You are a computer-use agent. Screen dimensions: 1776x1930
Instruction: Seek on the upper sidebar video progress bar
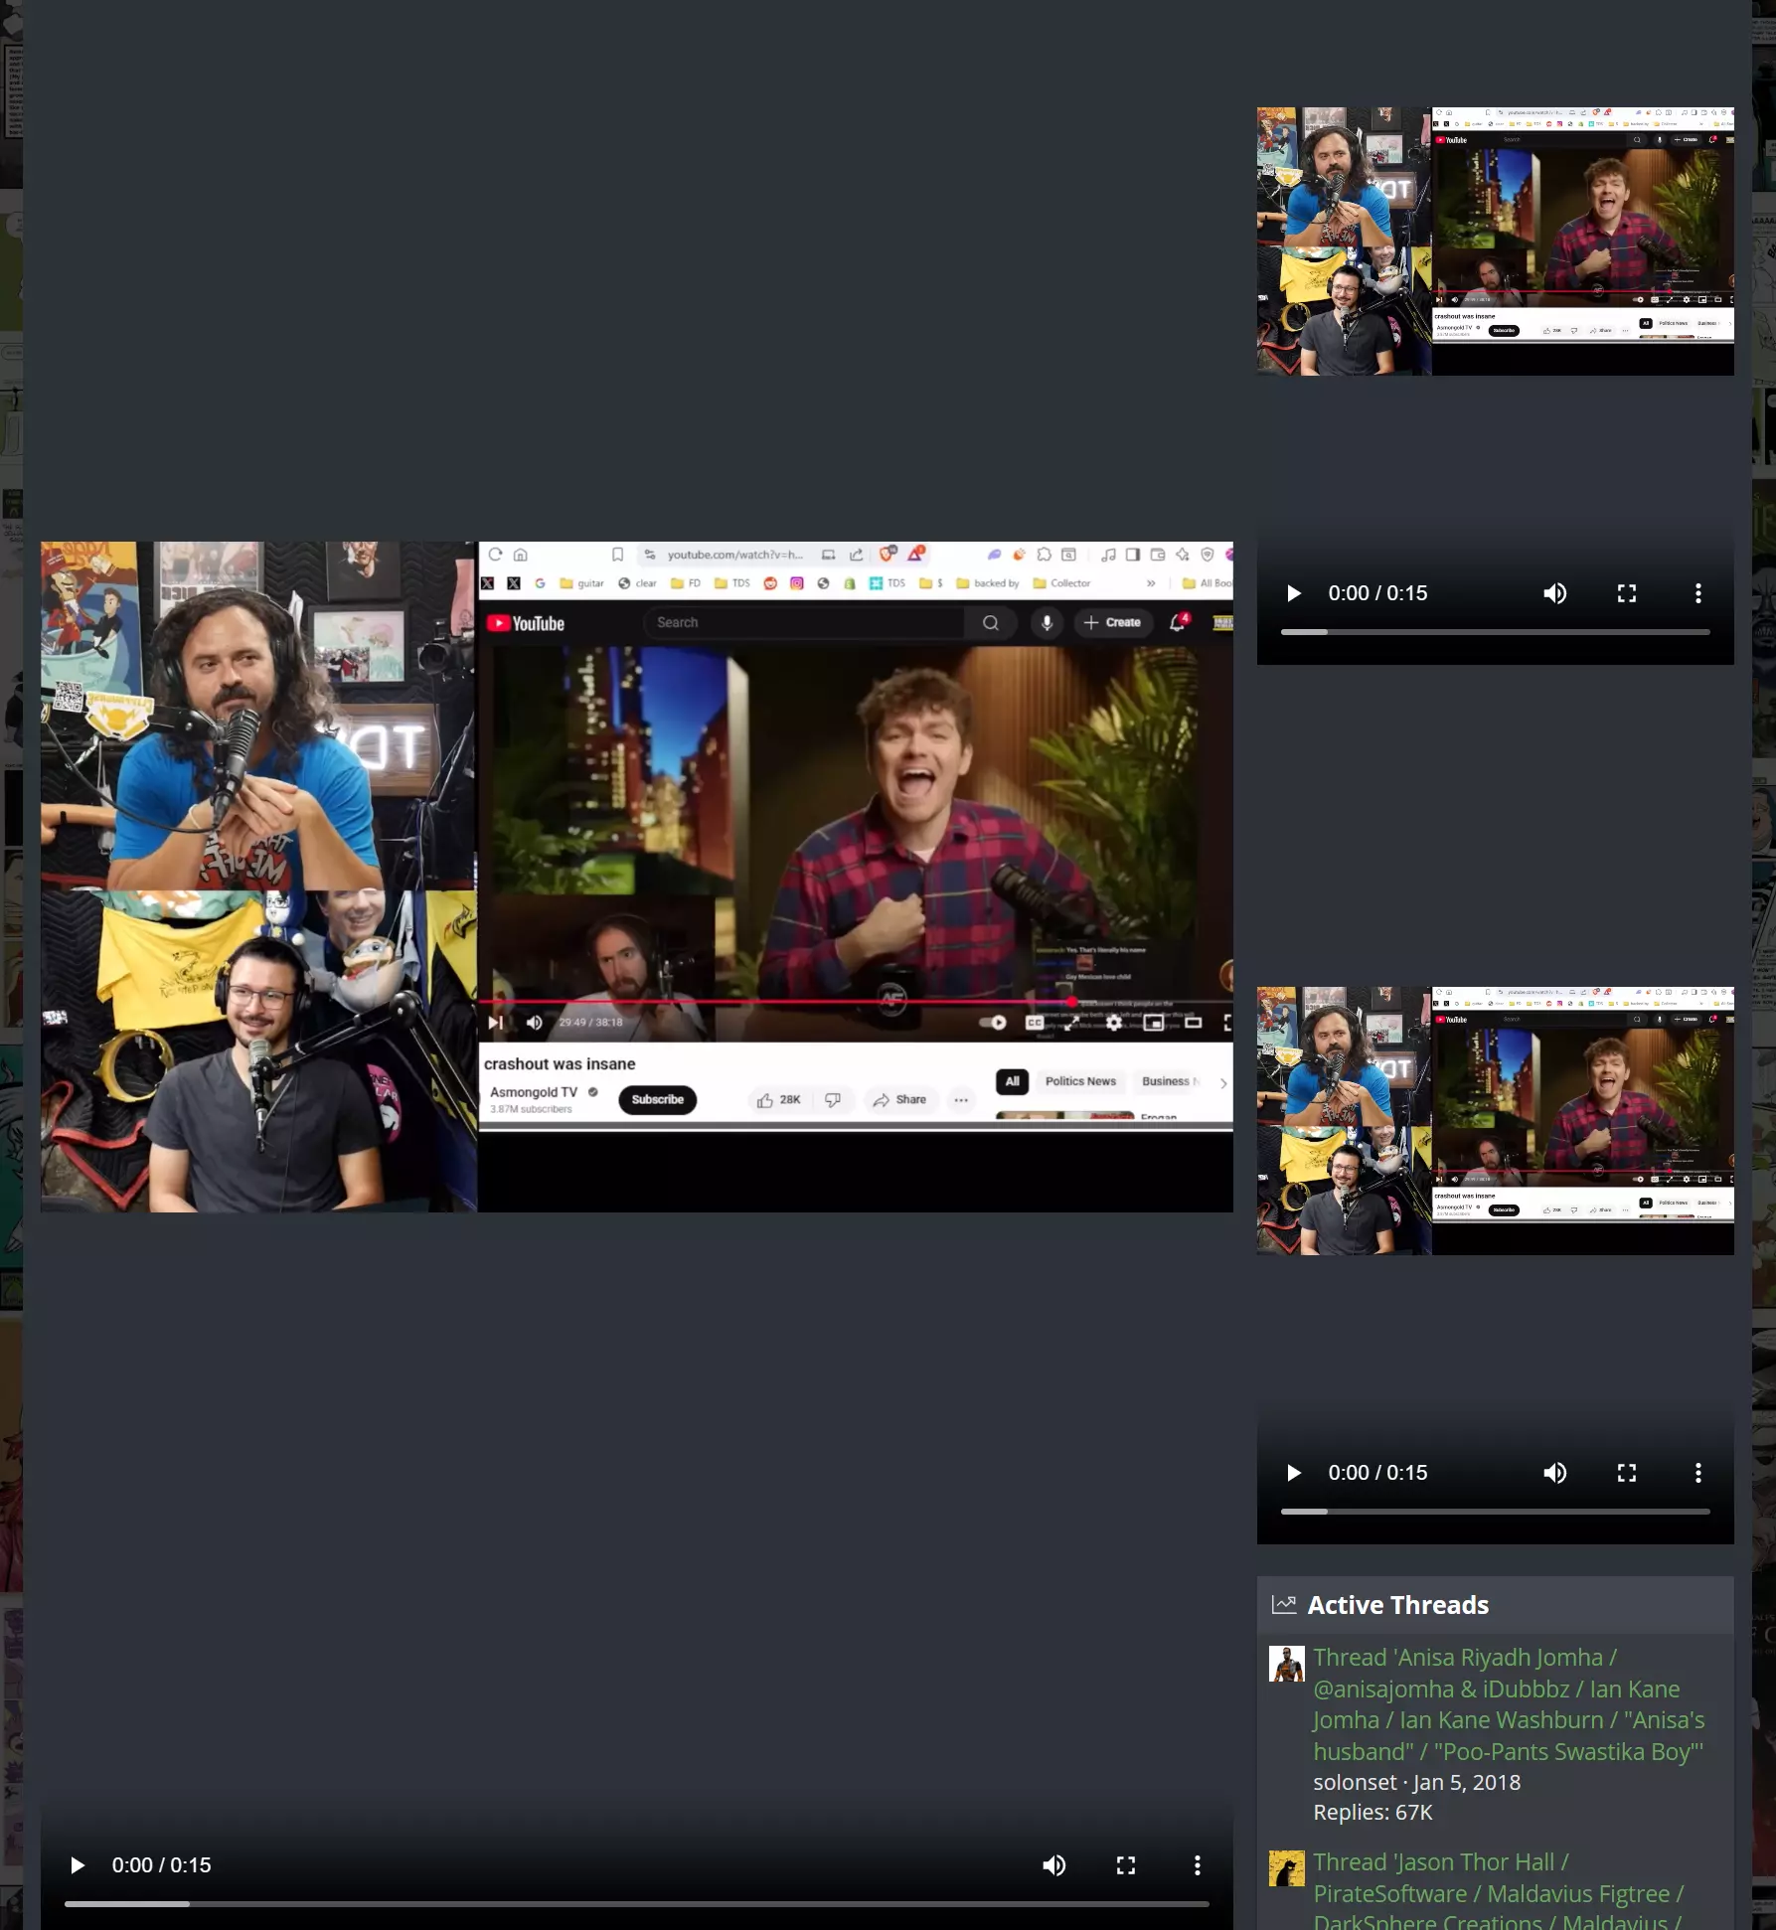[1496, 632]
